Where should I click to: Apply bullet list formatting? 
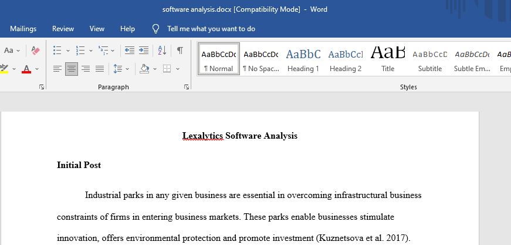[x=57, y=51]
